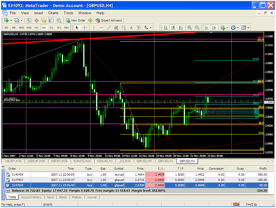Open the File menu
This screenshot has width=276, height=208.
[13, 13]
